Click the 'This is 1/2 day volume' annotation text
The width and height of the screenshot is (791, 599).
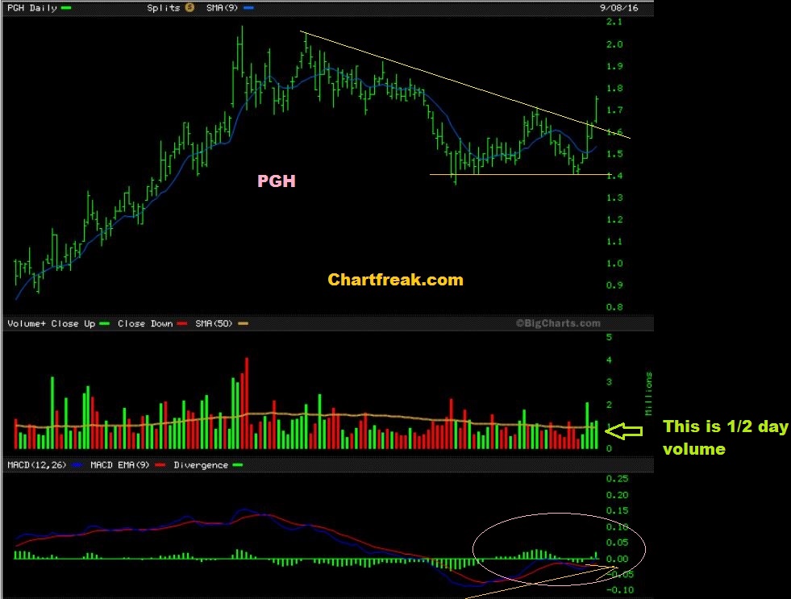click(x=726, y=437)
